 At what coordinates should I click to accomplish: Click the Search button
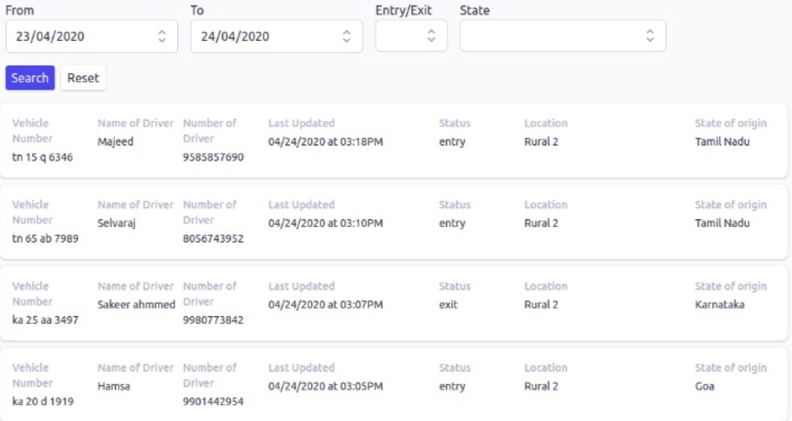tap(30, 78)
